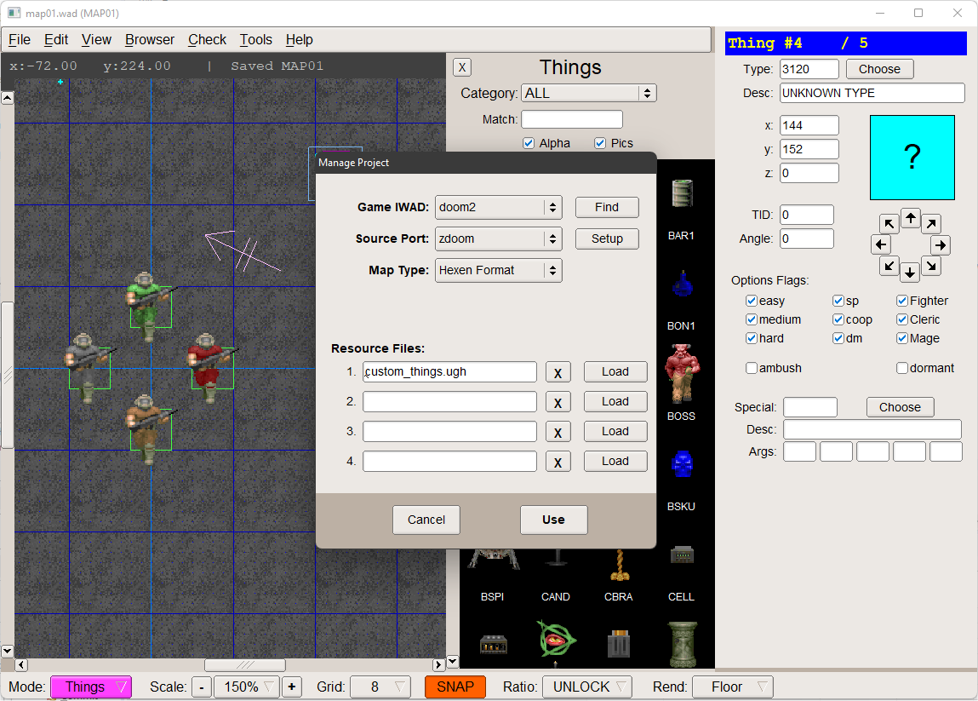The width and height of the screenshot is (978, 701).
Task: Open the Grid size dropdown
Action: (380, 687)
